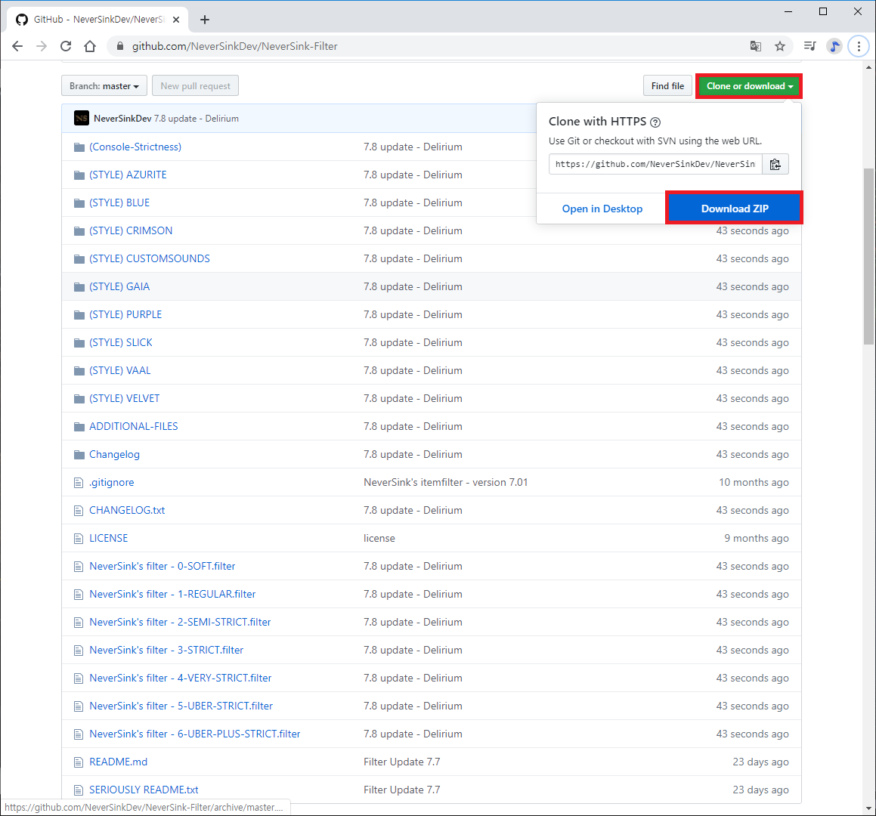The width and height of the screenshot is (876, 816).
Task: Open the (STYLE) CRIMSON folder
Action: [x=131, y=230]
